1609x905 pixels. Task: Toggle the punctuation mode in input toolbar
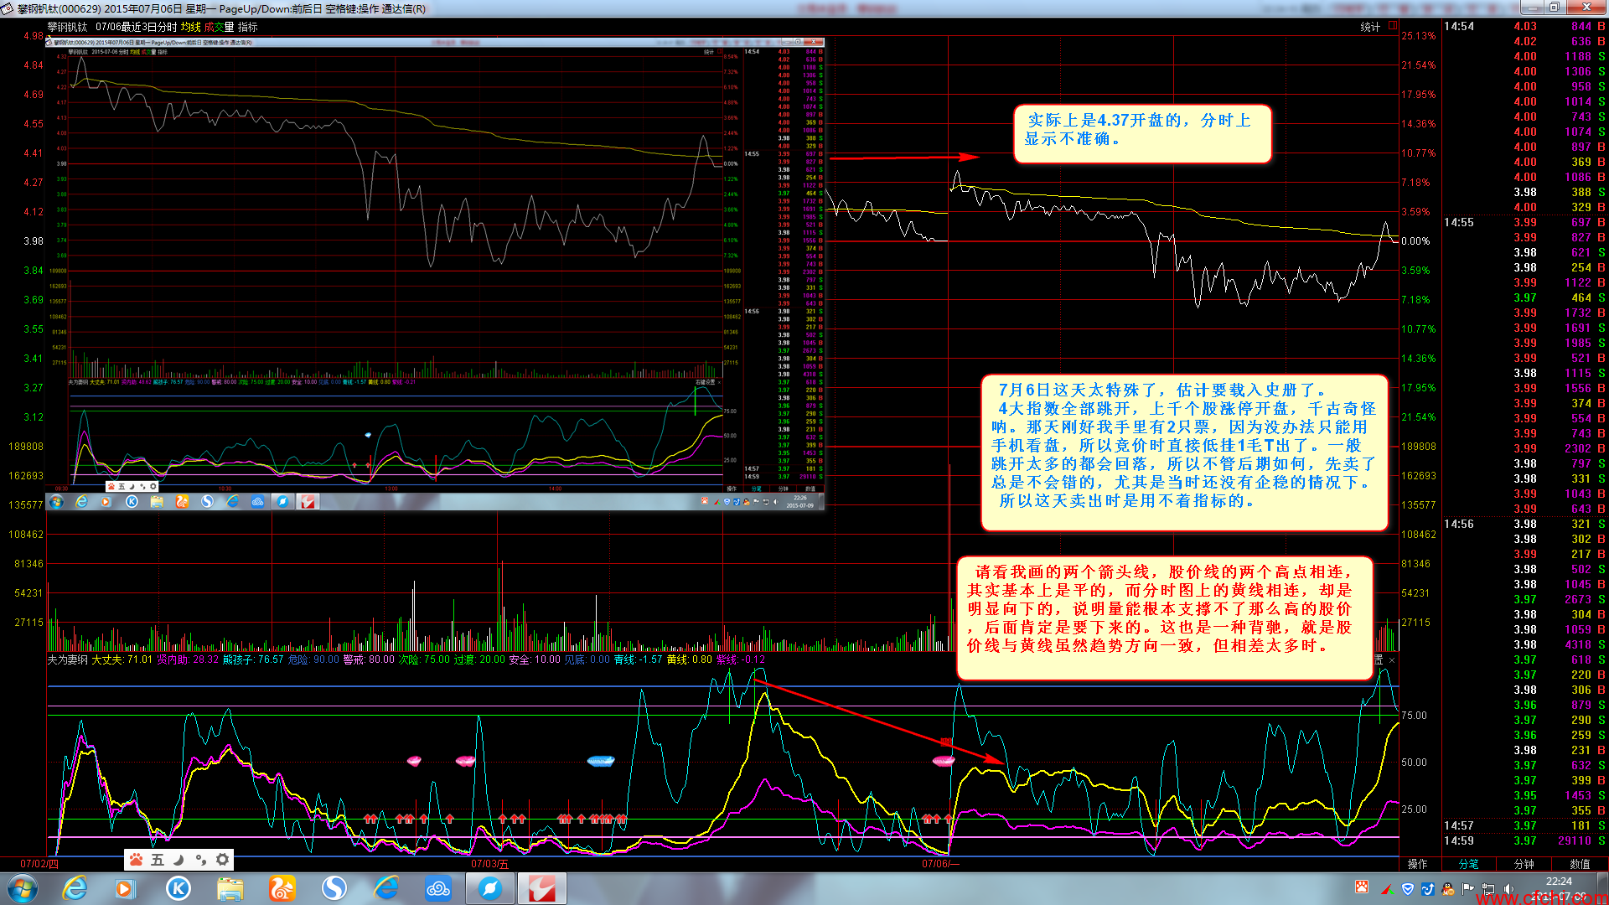pyautogui.click(x=200, y=860)
